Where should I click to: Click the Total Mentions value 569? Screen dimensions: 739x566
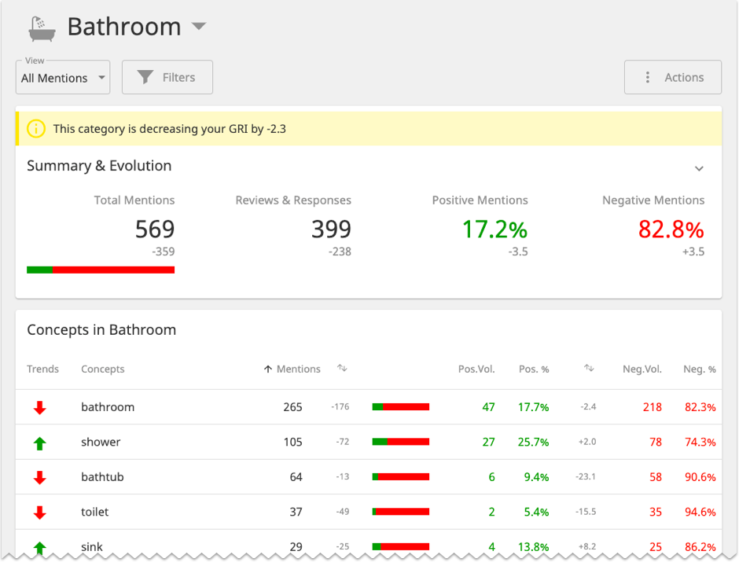155,230
